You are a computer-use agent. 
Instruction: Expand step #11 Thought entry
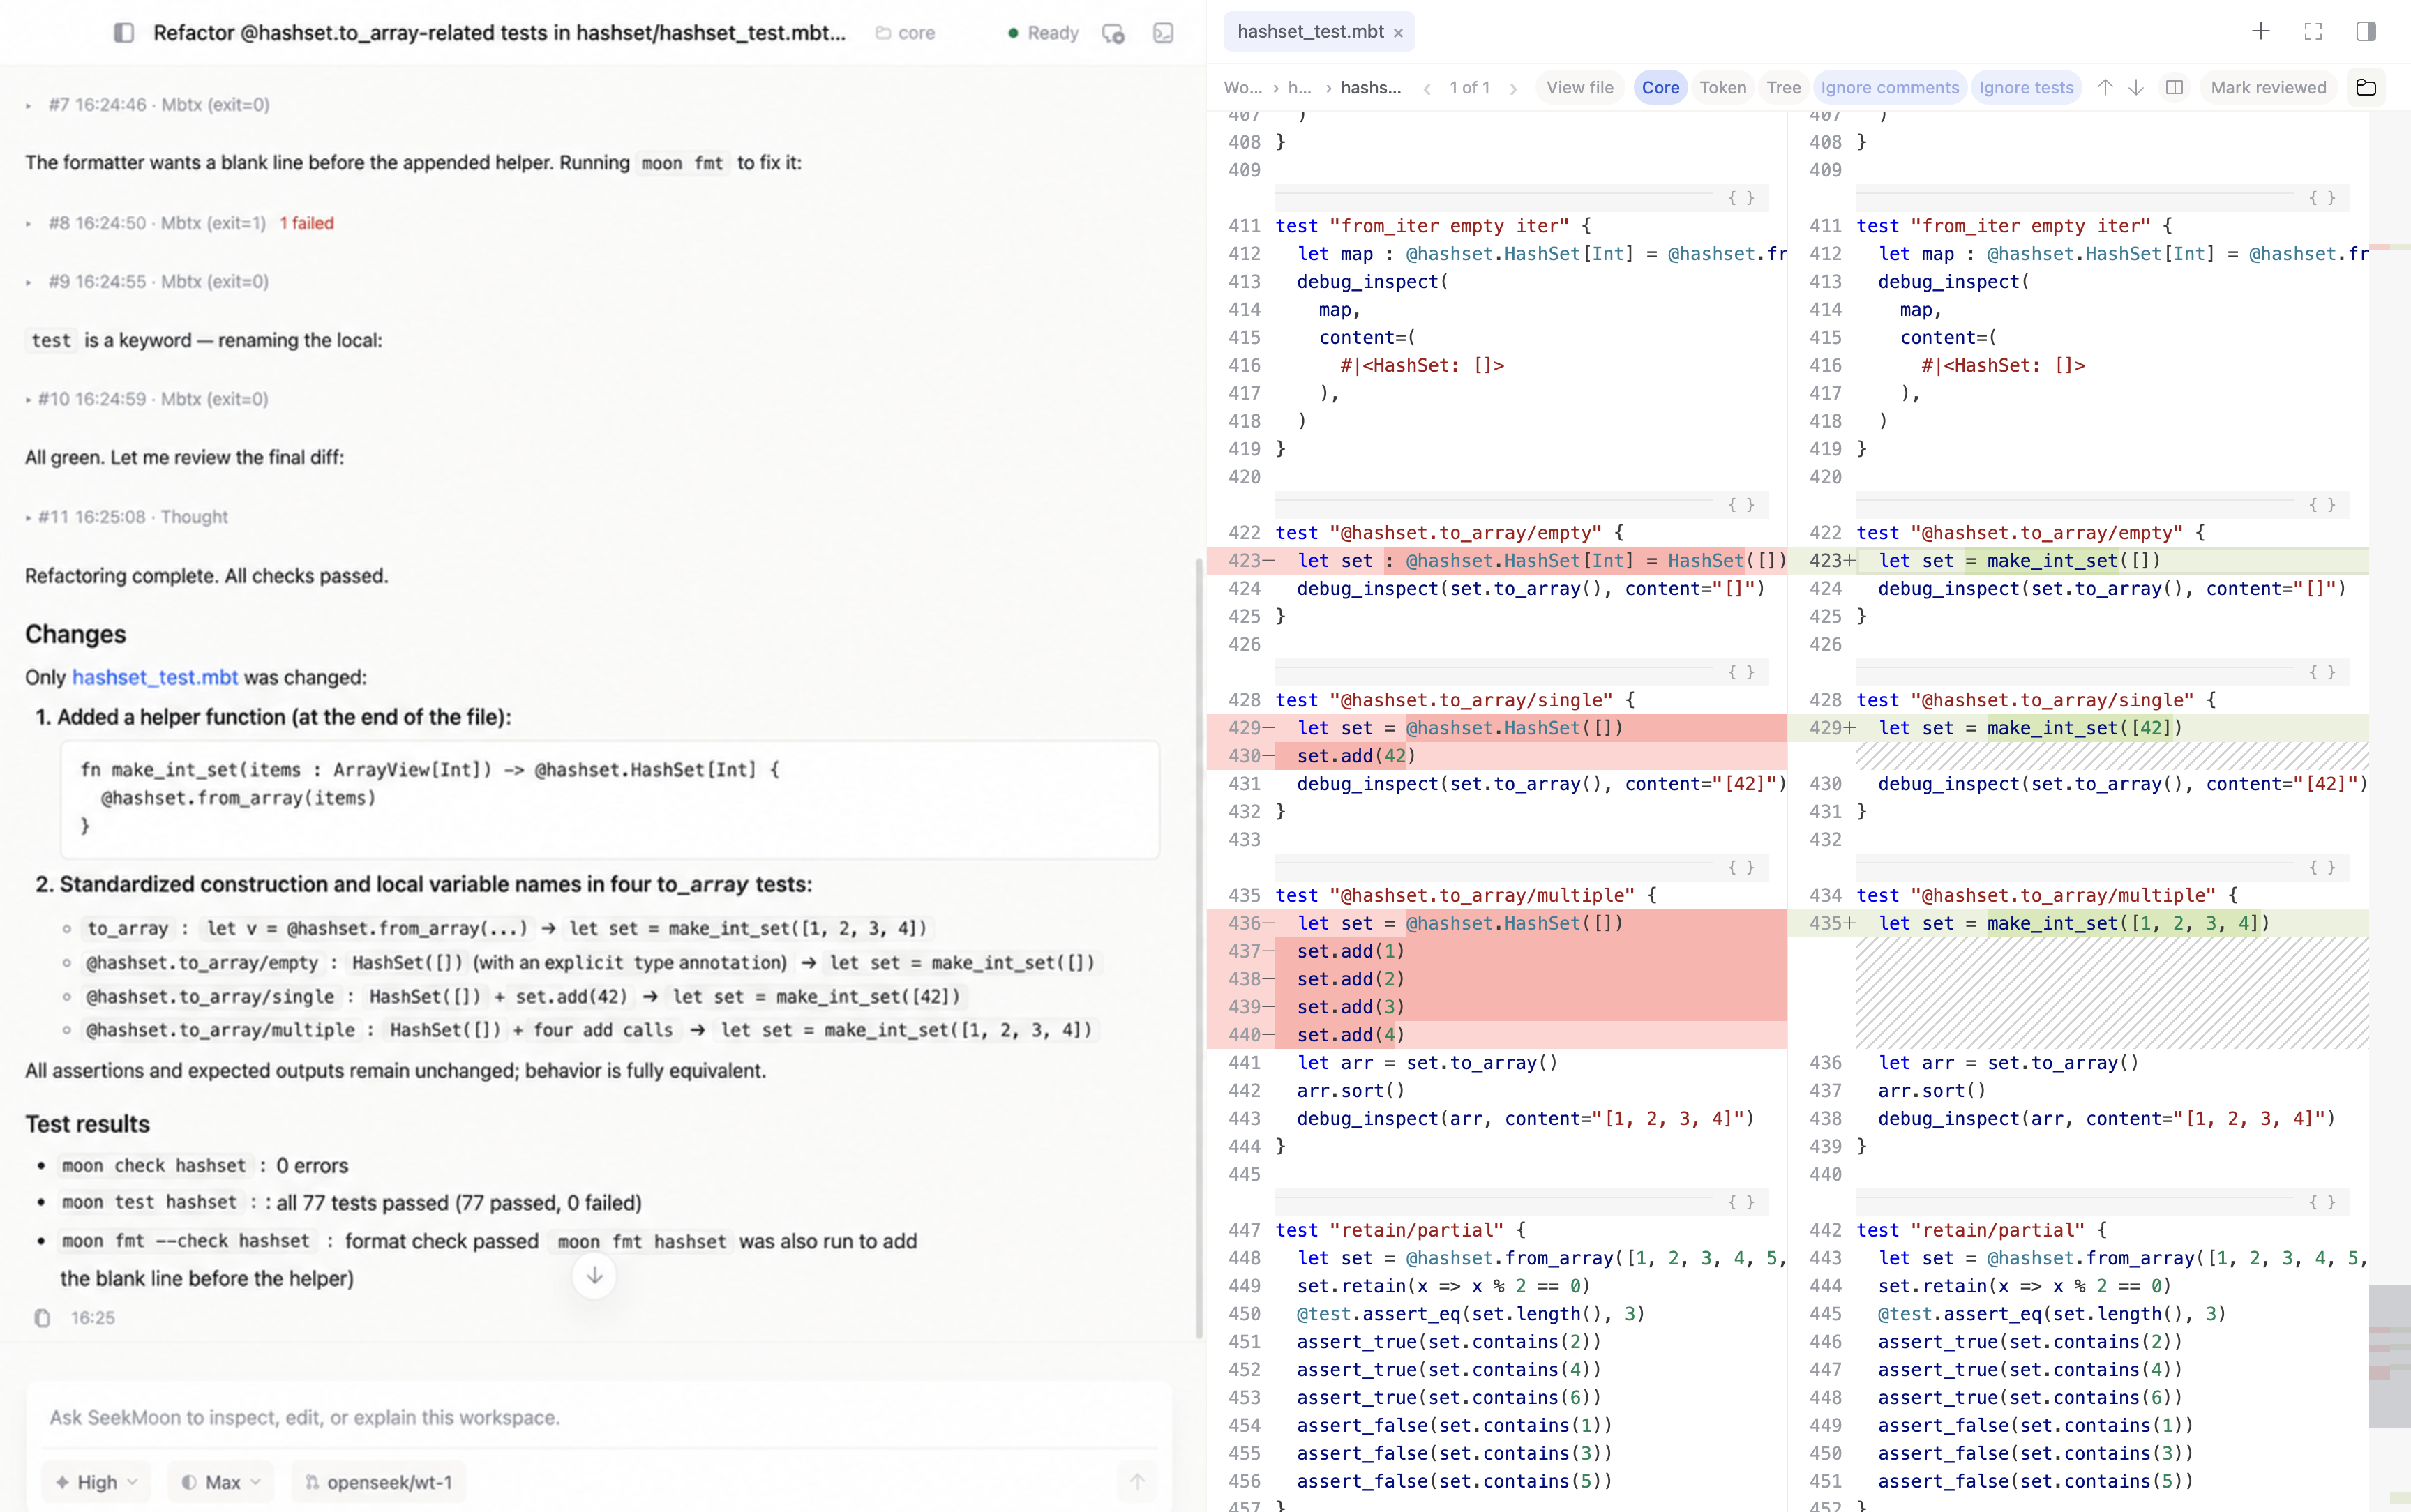127,517
